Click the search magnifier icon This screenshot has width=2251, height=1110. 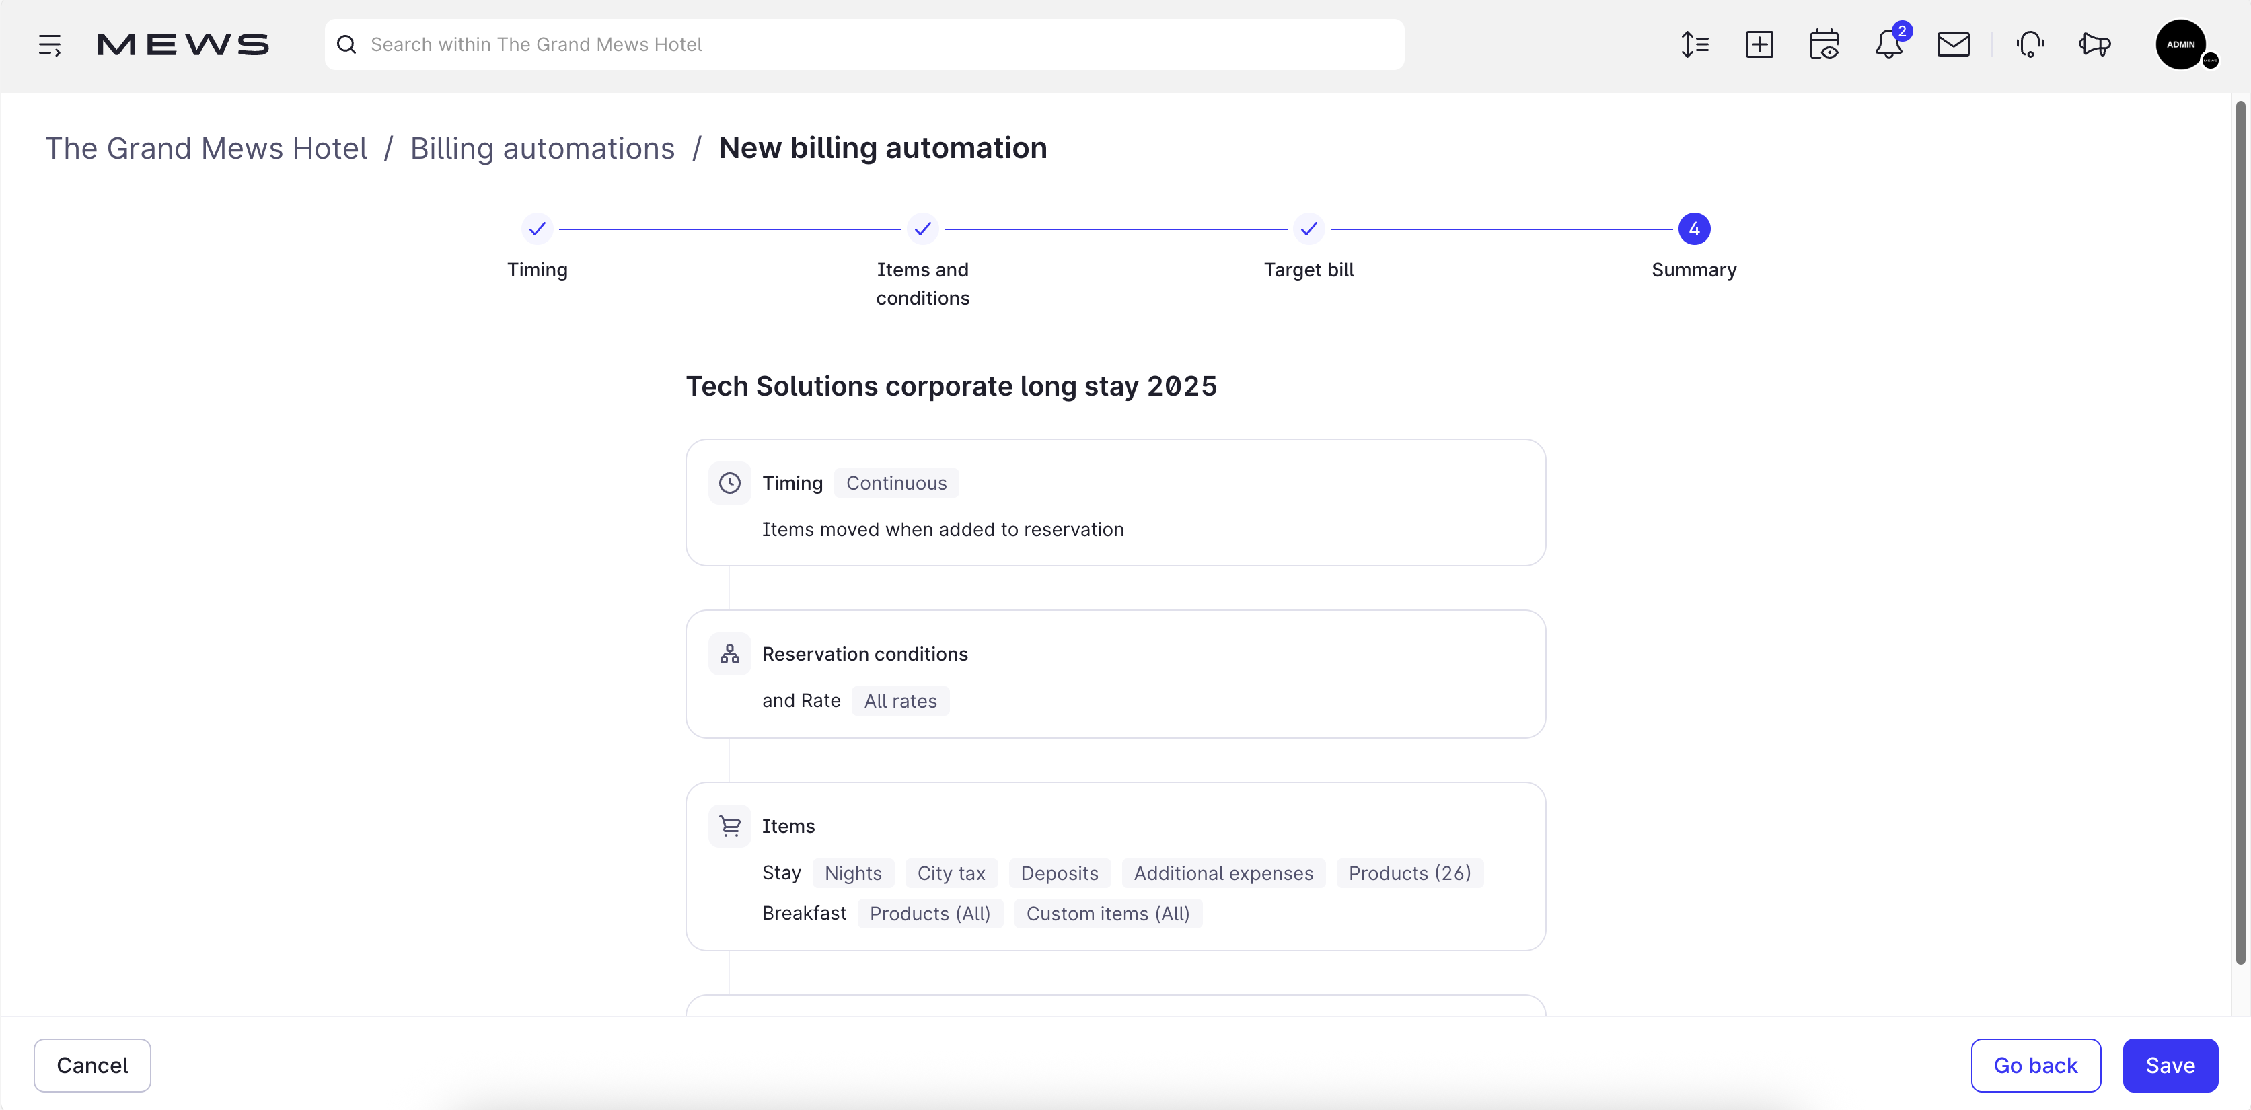(347, 44)
